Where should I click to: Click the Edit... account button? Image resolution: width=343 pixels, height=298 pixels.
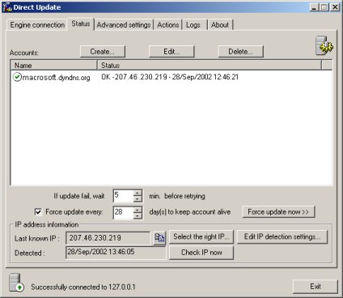point(171,51)
